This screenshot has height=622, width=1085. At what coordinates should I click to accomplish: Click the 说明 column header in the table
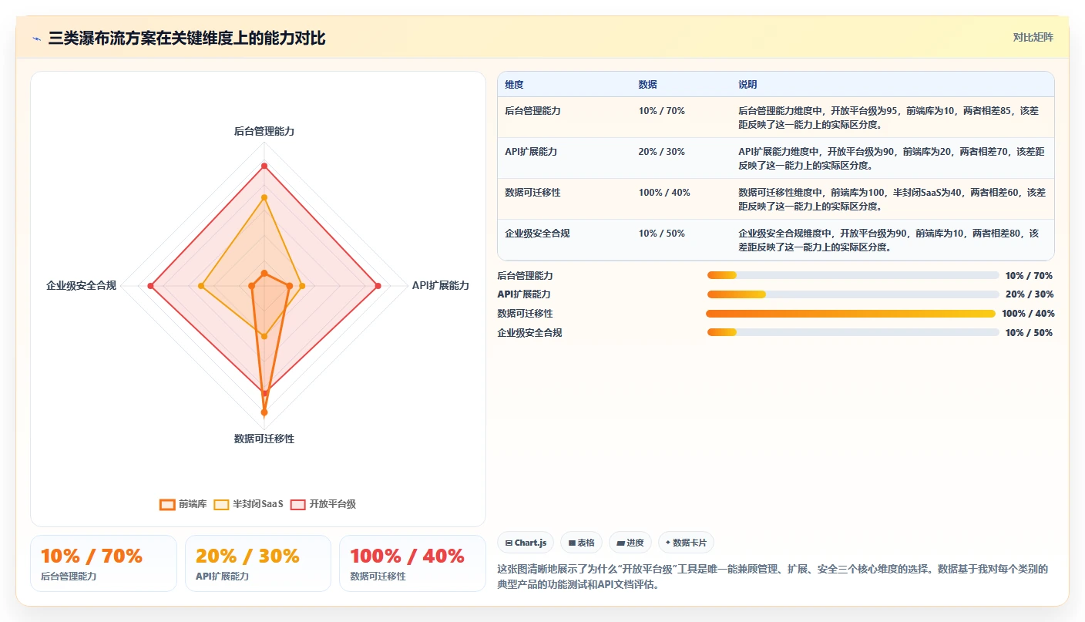click(x=748, y=85)
